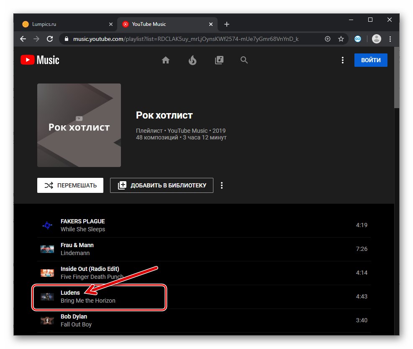Click duration 4:14 of Inside Out

point(362,273)
